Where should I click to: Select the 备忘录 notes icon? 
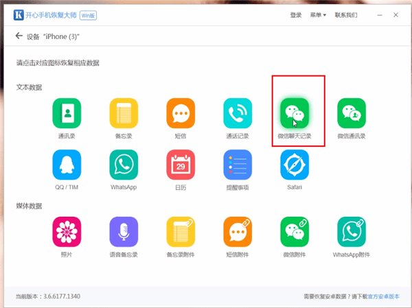pyautogui.click(x=124, y=113)
